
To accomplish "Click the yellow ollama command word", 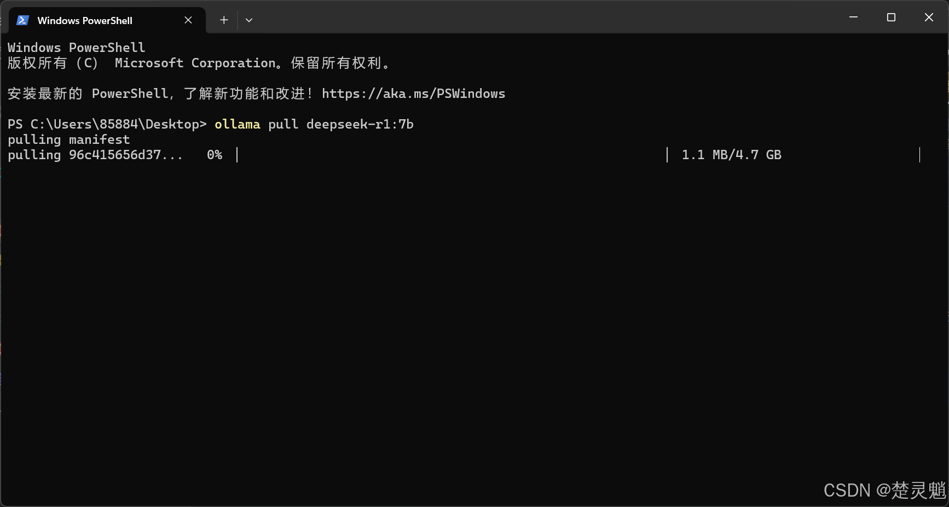I will pyautogui.click(x=238, y=124).
